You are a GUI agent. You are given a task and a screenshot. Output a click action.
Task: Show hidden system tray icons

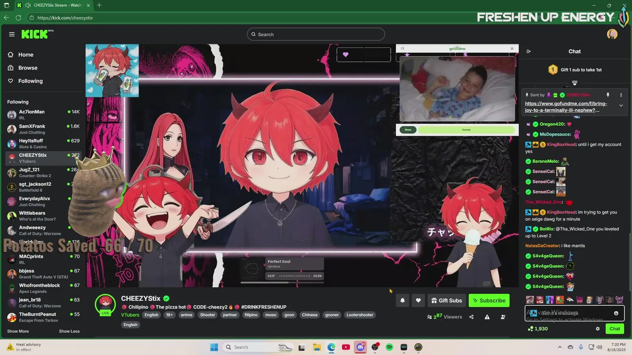560,347
